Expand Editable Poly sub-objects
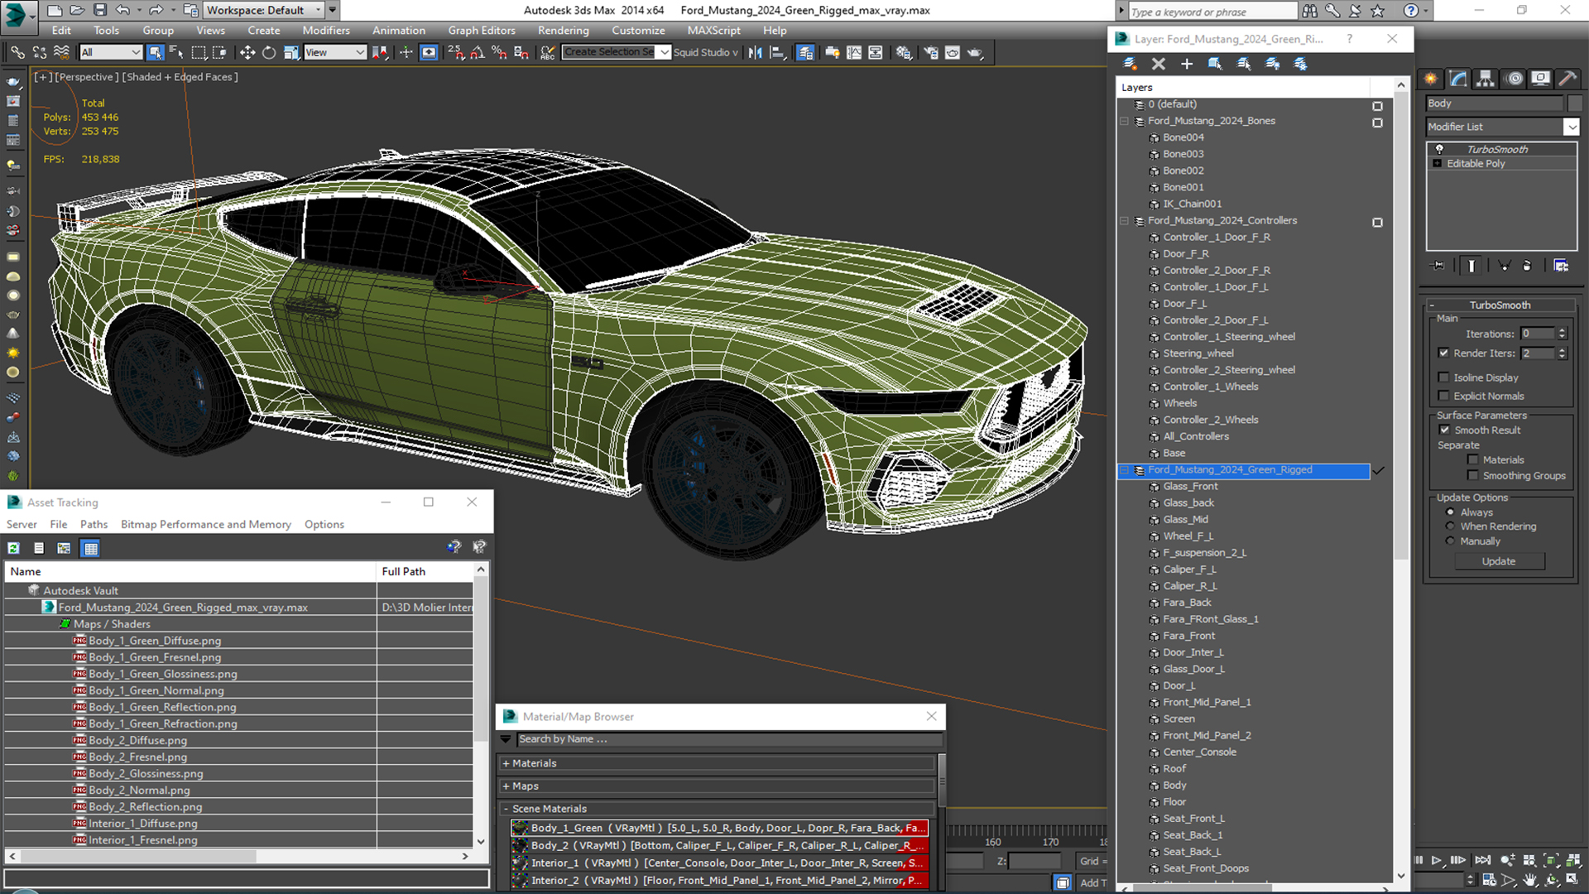Viewport: 1589px width, 894px height. (1438, 164)
